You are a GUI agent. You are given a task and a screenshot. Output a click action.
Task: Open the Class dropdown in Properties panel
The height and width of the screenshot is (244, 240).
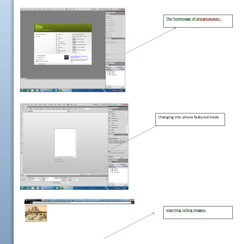[50, 178]
